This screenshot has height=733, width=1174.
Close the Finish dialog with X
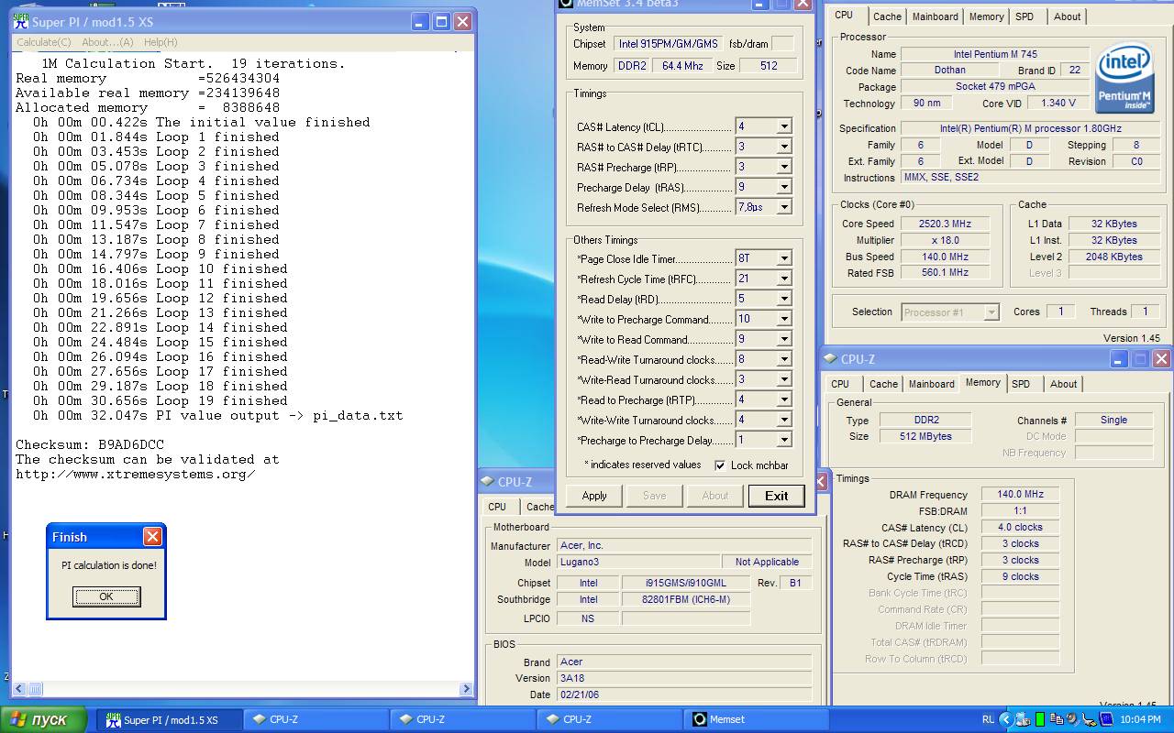pyautogui.click(x=152, y=537)
